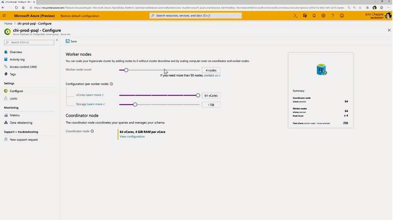Click the Worker node count slider handle
The width and height of the screenshot is (393, 220).
click(126, 70)
